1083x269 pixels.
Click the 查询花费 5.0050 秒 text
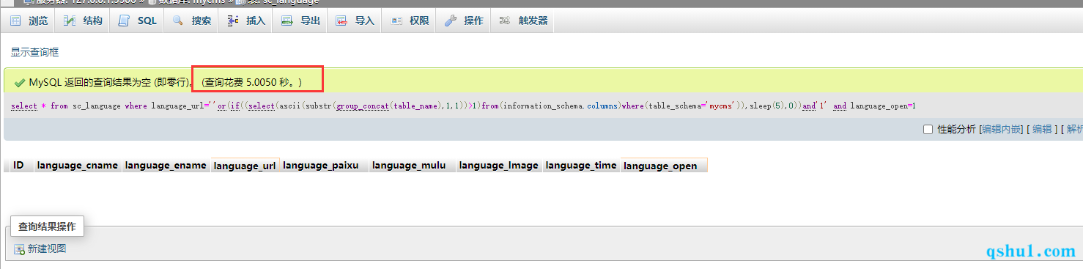(x=252, y=82)
